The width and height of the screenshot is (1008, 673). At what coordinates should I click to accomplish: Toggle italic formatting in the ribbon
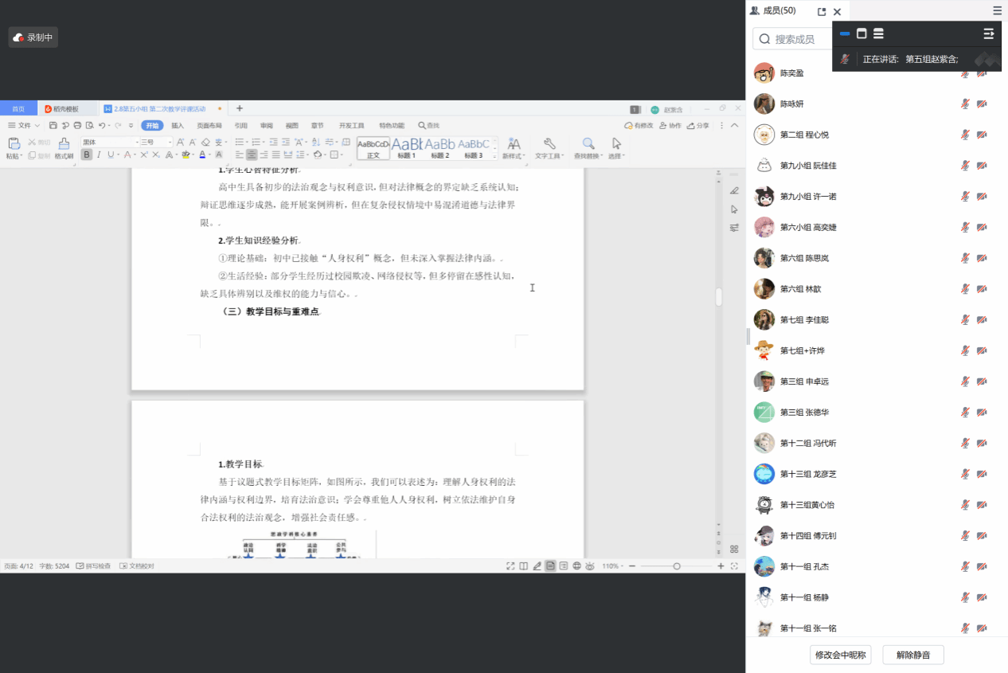coord(99,155)
